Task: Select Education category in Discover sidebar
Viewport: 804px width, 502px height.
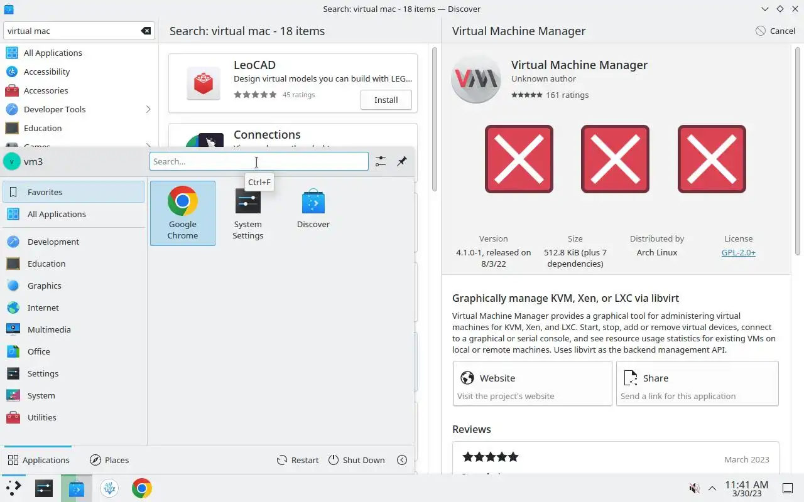Action: tap(79, 128)
